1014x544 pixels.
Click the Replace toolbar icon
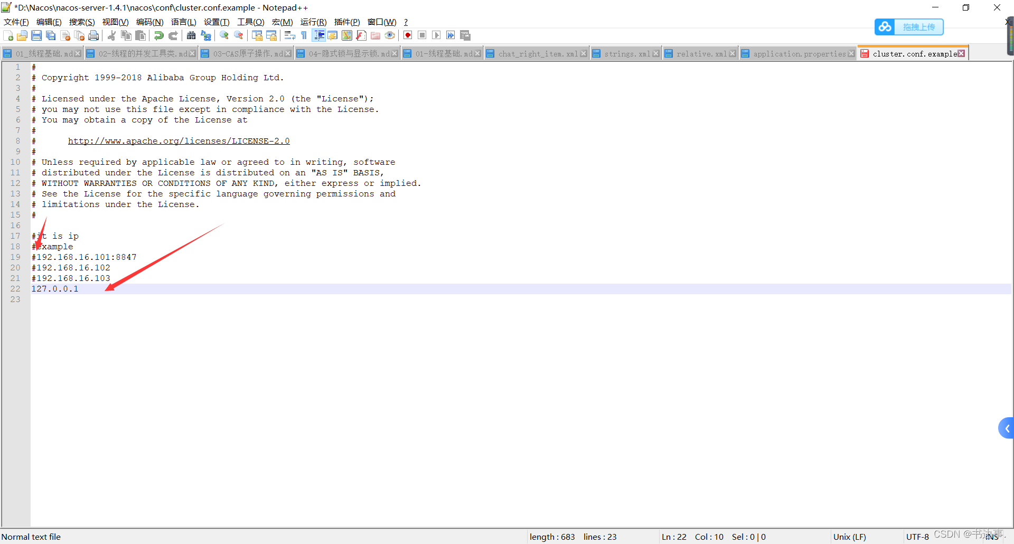(x=205, y=35)
